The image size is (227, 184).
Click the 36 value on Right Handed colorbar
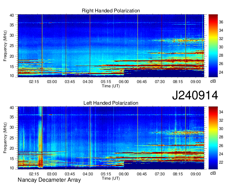pos(221,22)
